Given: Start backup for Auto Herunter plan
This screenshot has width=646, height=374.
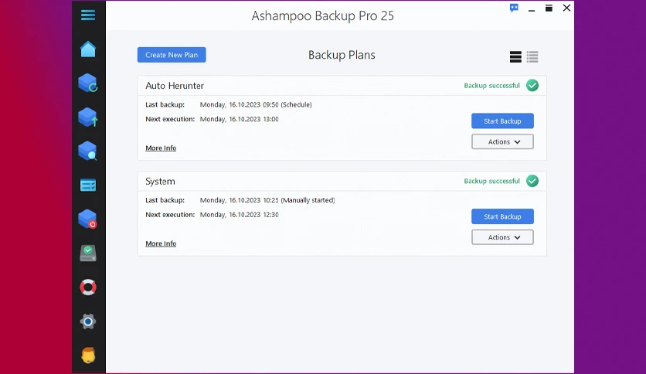Looking at the screenshot, I should (x=502, y=121).
